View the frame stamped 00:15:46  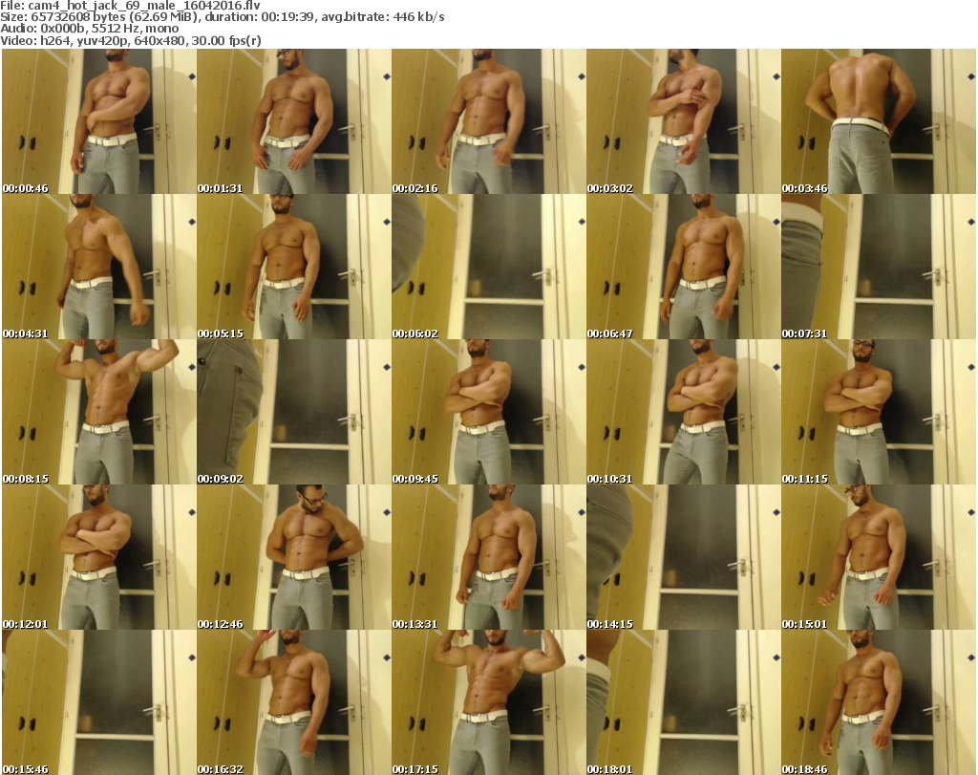click(x=99, y=702)
